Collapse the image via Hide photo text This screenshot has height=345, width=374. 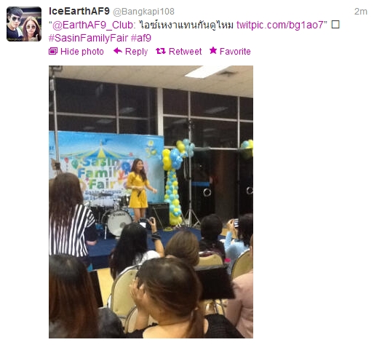[x=82, y=52]
